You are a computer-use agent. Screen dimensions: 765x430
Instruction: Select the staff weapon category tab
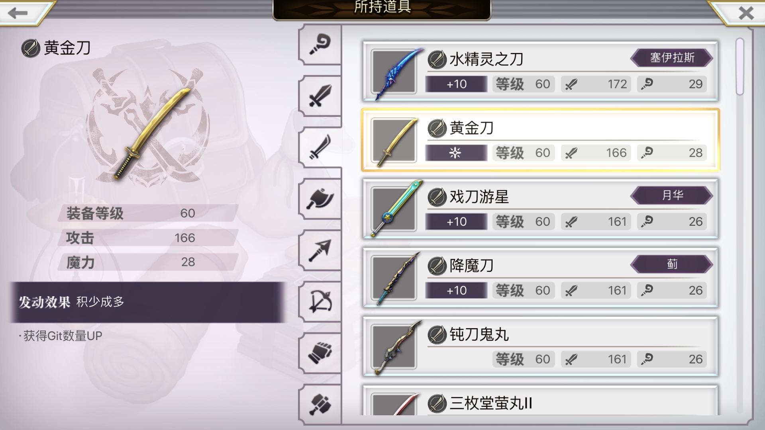(x=320, y=45)
